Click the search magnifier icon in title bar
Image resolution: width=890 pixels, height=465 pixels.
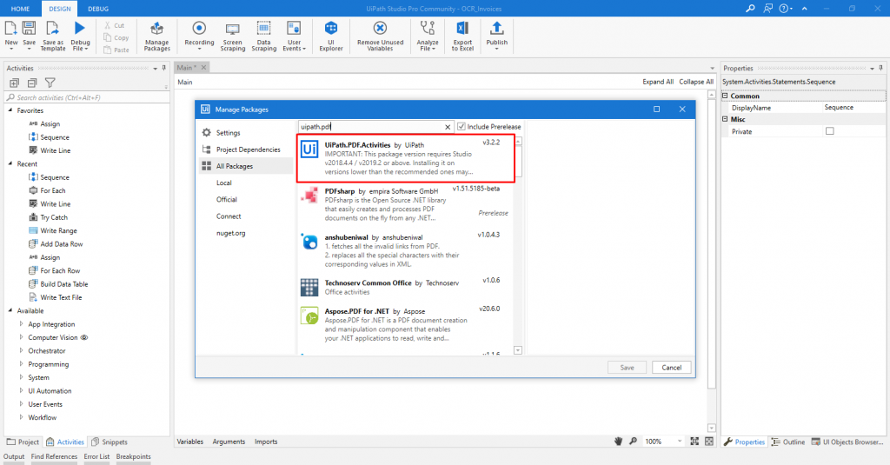tap(750, 9)
